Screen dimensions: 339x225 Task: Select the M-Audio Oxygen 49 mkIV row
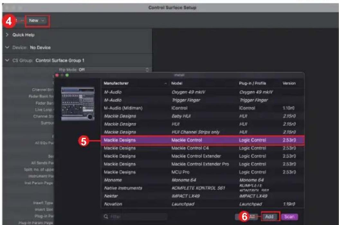click(202, 92)
